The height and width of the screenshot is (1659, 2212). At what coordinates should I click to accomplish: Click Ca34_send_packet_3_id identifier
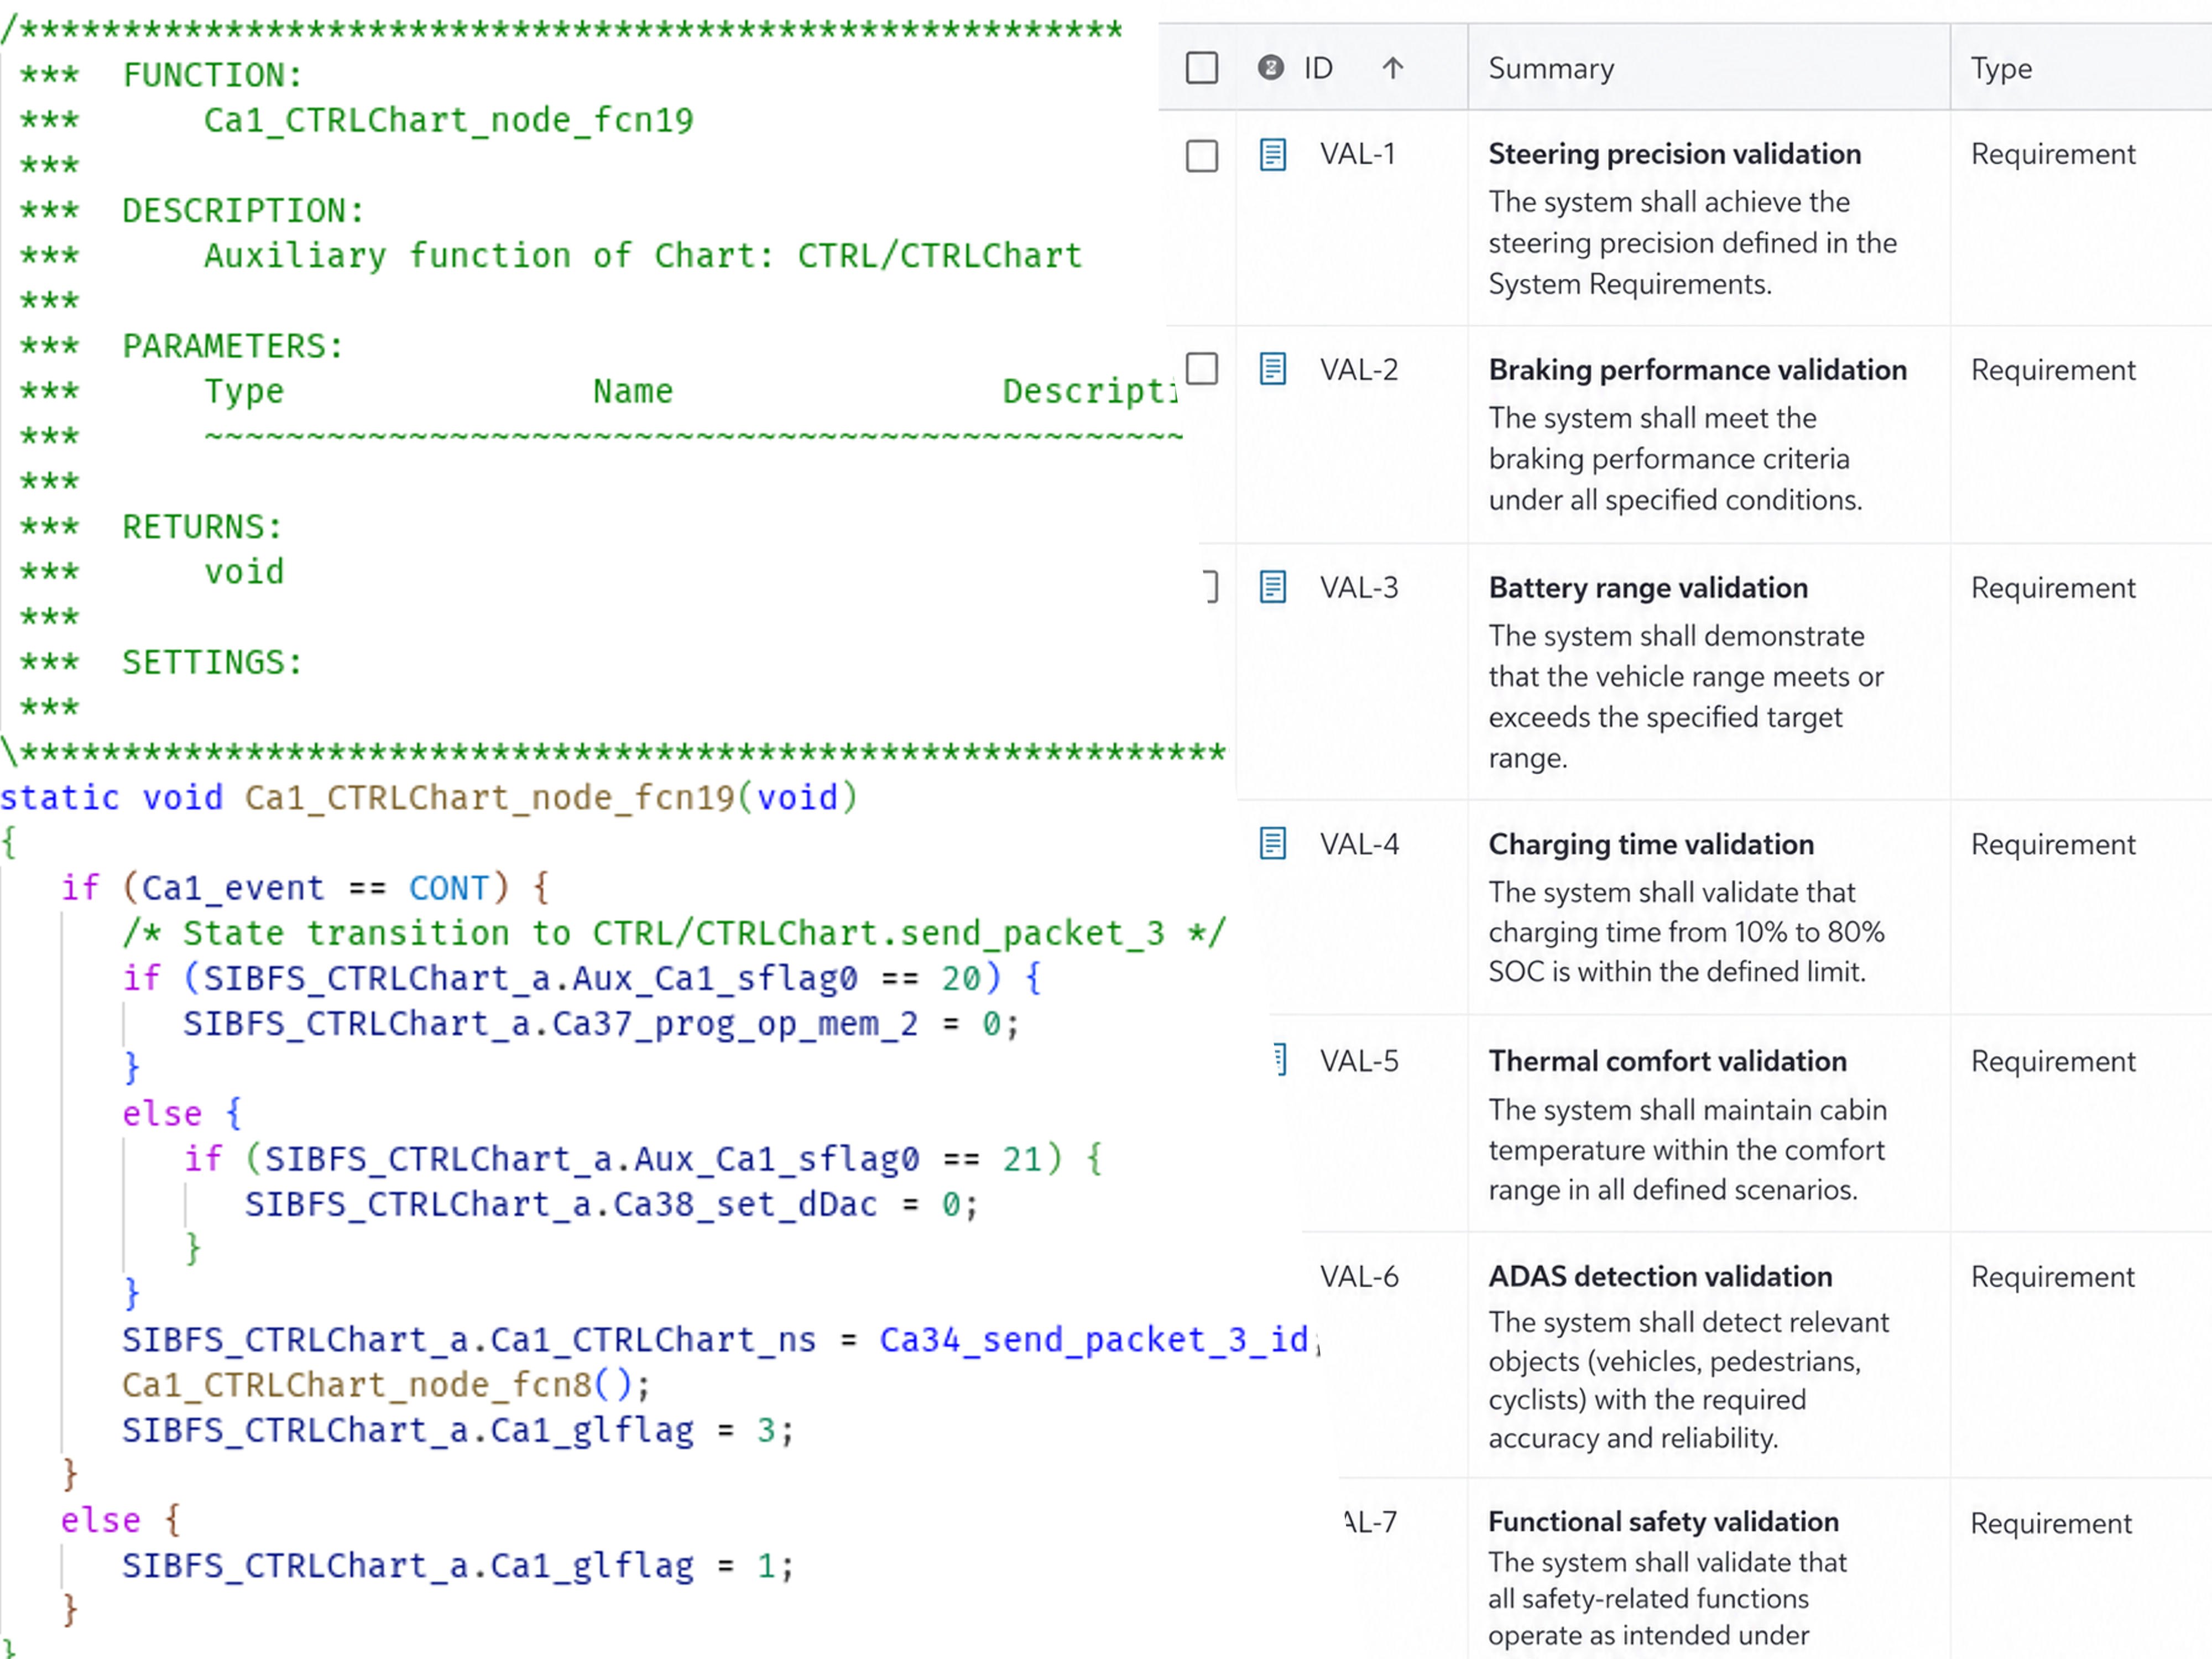[1094, 1340]
